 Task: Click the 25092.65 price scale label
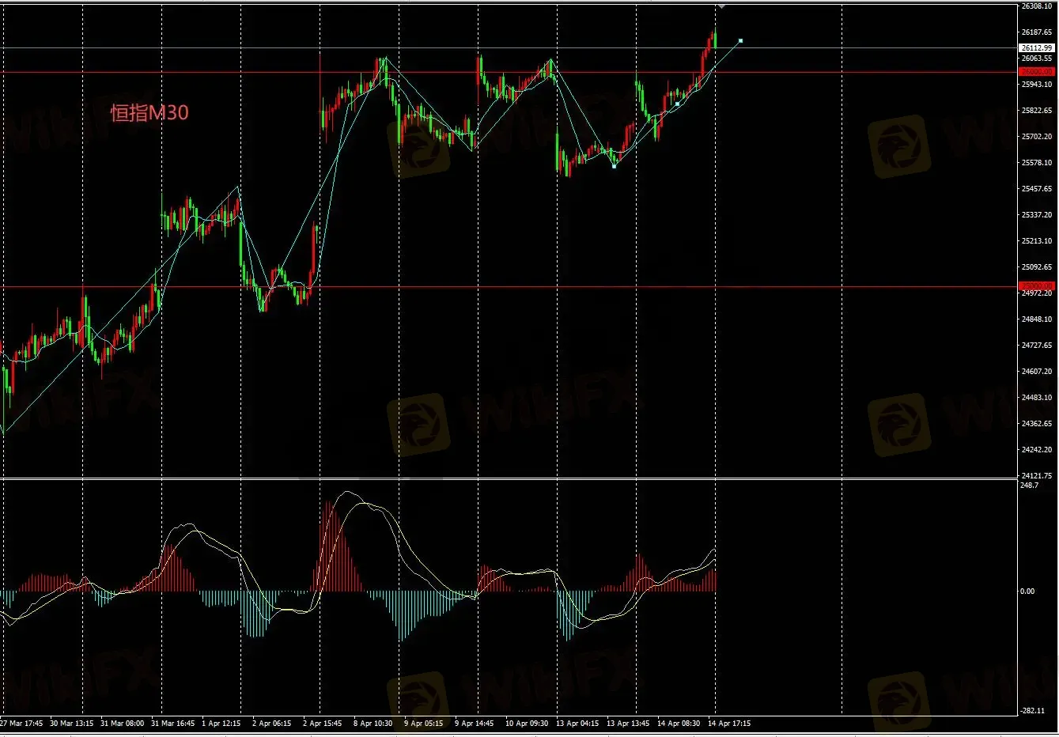(x=1037, y=267)
